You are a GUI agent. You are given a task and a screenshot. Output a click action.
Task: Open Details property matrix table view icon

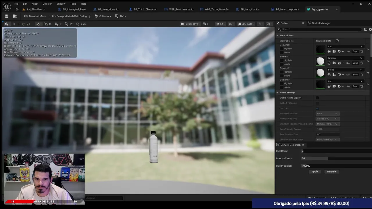(366, 29)
